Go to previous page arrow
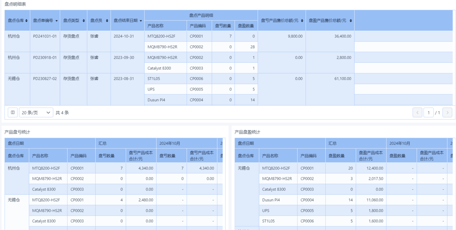This screenshot has height=230, width=456. (417, 113)
